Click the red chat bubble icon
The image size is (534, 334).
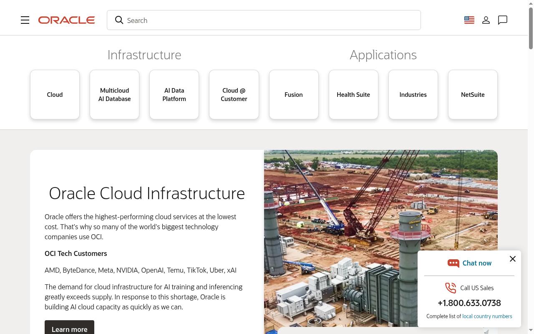pyautogui.click(x=453, y=263)
